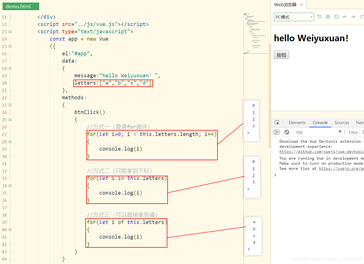Click the methods: code line

click(74, 98)
